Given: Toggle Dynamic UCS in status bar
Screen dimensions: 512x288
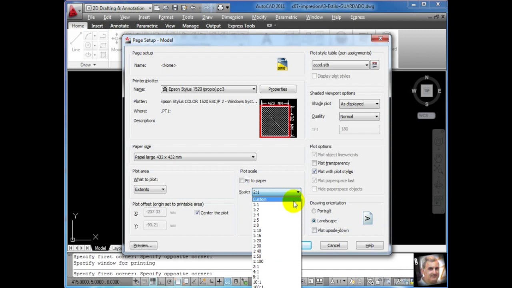Looking at the screenshot, I should point(203,282).
